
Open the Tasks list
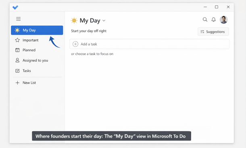[37, 71]
